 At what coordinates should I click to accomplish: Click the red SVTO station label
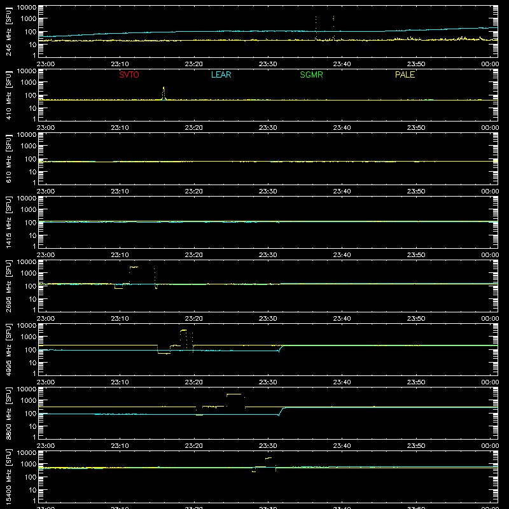click(x=129, y=74)
